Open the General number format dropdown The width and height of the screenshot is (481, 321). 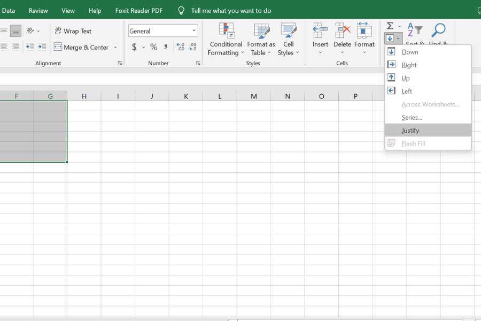[194, 31]
